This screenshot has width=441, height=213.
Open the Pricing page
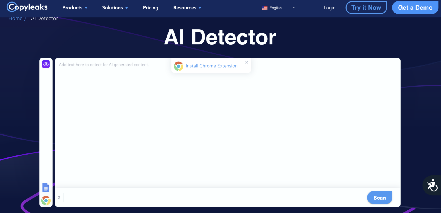click(150, 8)
